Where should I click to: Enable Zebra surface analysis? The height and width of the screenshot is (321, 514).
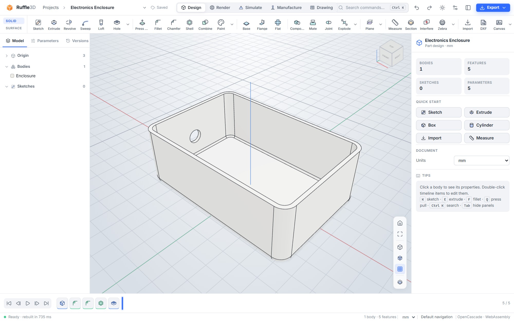(x=442, y=25)
